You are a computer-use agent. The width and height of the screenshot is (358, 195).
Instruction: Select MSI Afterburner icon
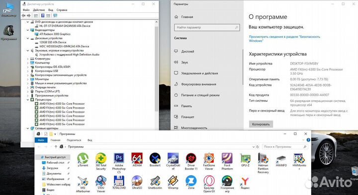tap(83, 184)
